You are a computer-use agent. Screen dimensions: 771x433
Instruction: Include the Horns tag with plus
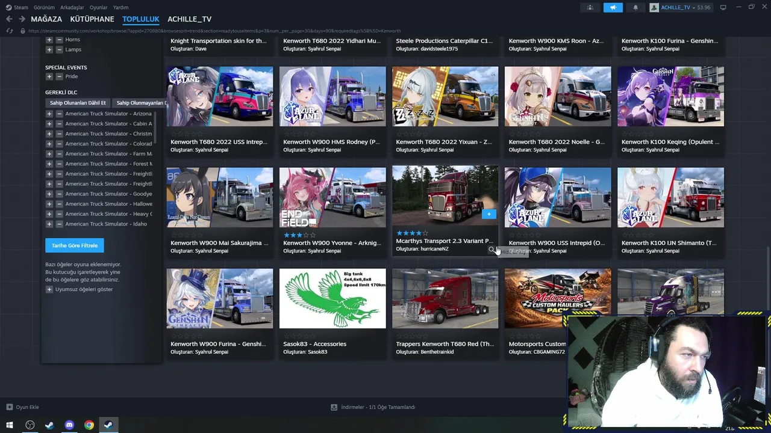[49, 39]
